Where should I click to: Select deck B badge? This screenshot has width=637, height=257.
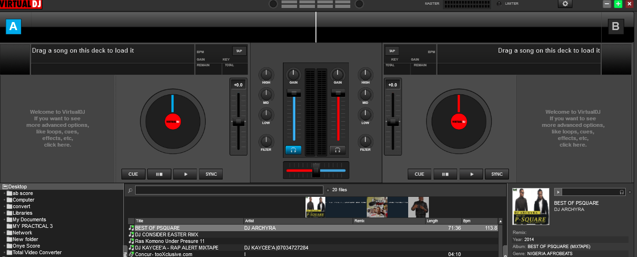pyautogui.click(x=616, y=27)
